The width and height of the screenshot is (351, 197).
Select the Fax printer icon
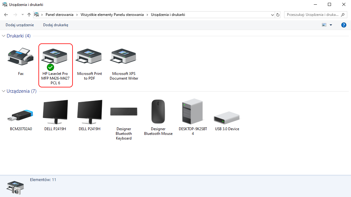[x=21, y=57]
